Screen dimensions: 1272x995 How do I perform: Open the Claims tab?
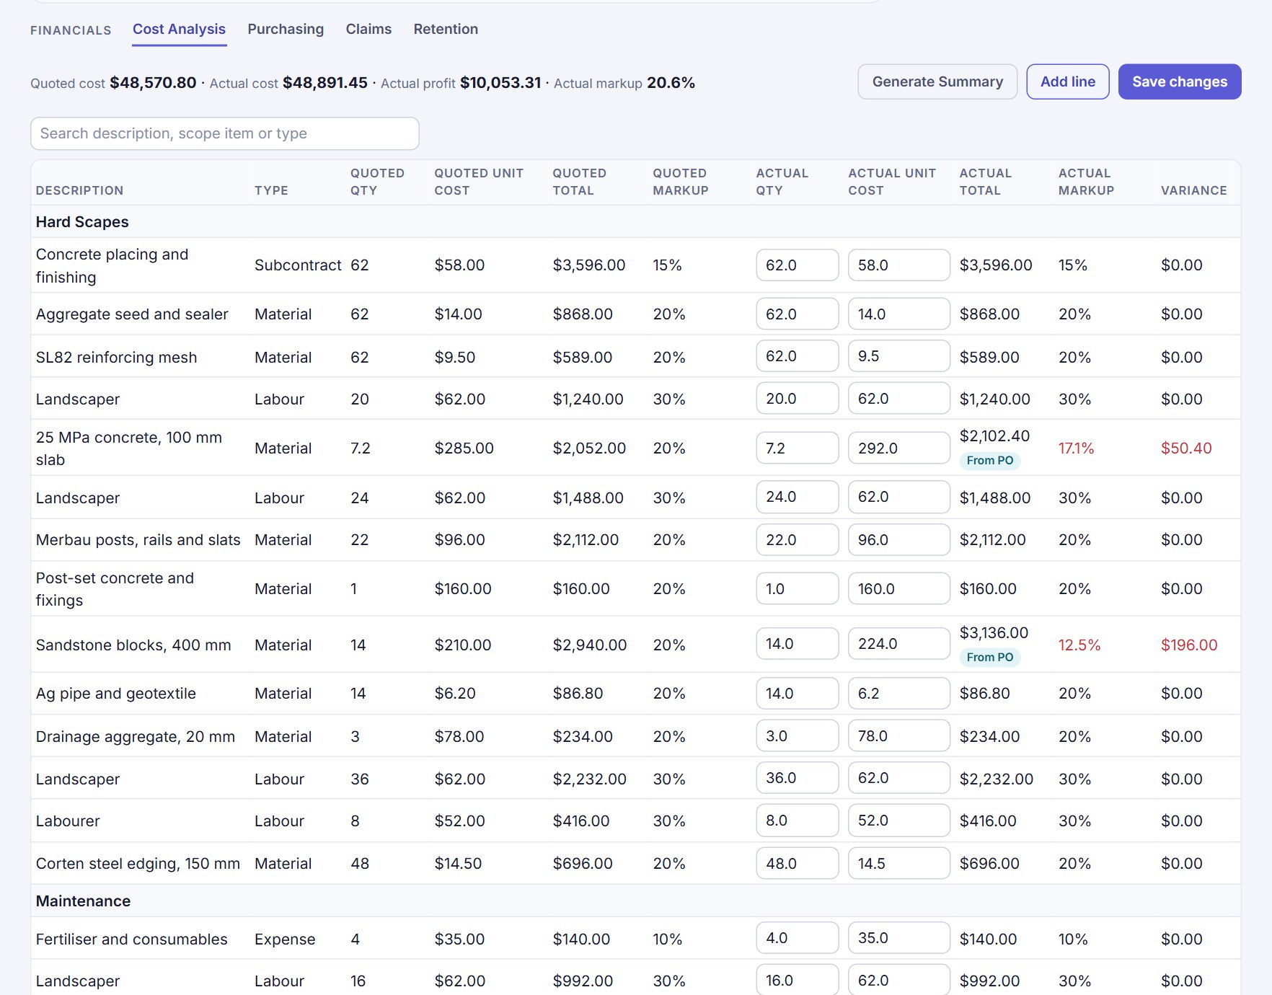[368, 30]
